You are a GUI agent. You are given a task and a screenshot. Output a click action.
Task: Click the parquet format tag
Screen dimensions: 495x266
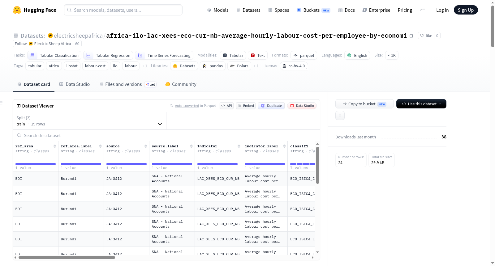303,55
